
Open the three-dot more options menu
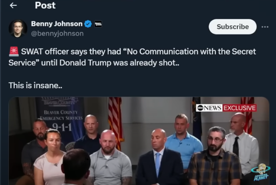pyautogui.click(x=265, y=27)
